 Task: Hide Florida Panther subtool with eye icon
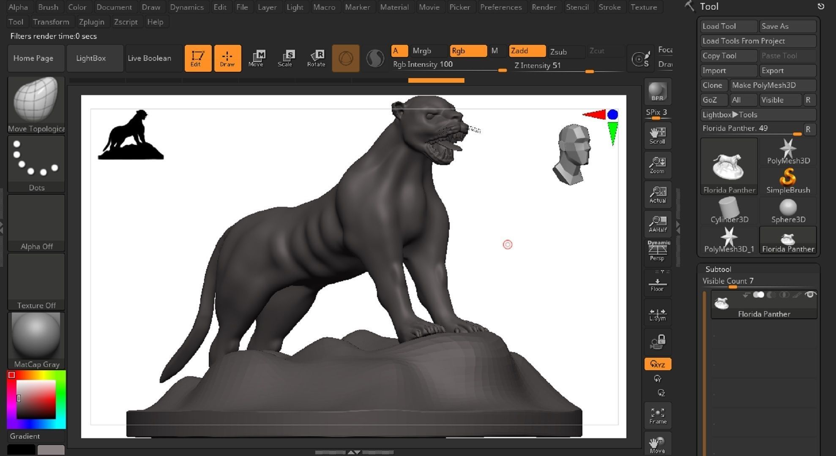pyautogui.click(x=810, y=295)
